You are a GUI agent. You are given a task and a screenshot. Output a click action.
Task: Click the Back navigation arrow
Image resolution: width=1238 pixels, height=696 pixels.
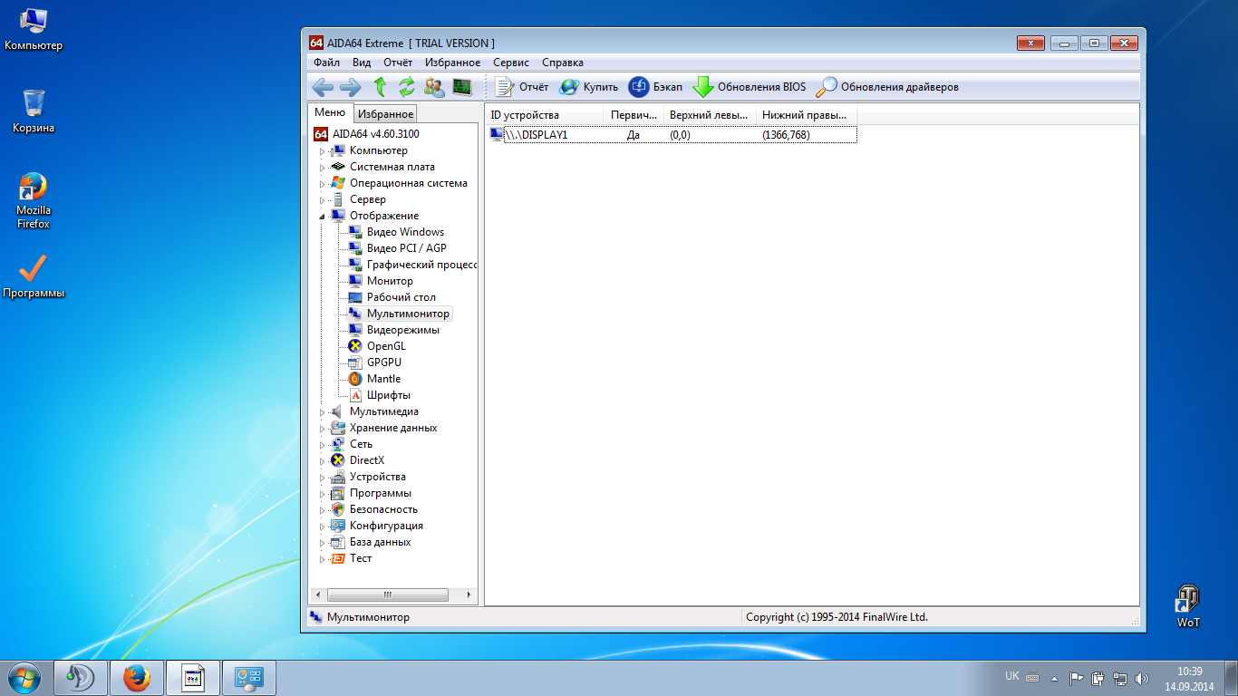(x=323, y=87)
